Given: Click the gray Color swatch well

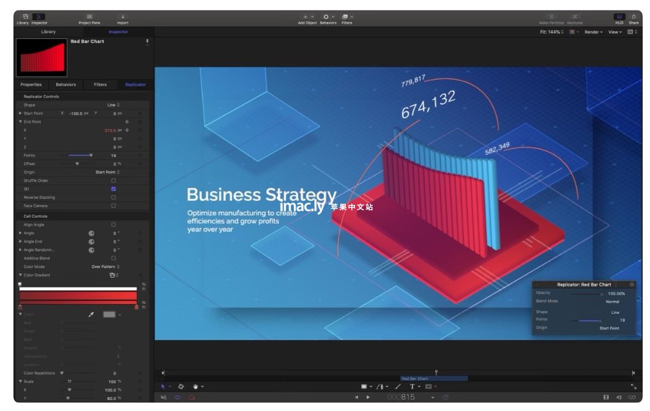Looking at the screenshot, I should pos(109,314).
